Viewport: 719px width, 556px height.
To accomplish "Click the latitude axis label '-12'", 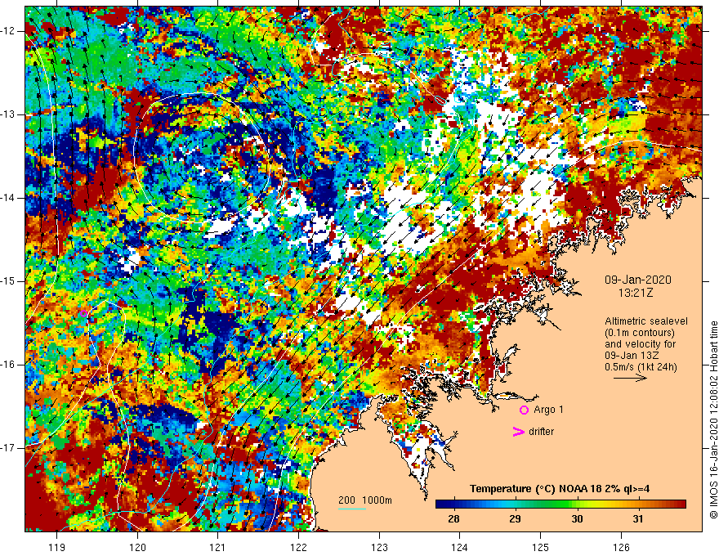I will pos(8,31).
